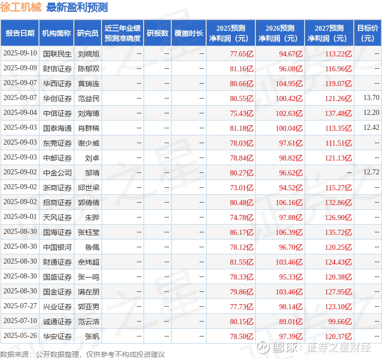
Task: Click institution 天风证券
Action: tap(57, 217)
